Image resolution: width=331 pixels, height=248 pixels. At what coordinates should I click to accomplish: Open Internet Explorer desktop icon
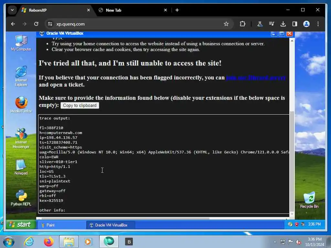click(21, 76)
